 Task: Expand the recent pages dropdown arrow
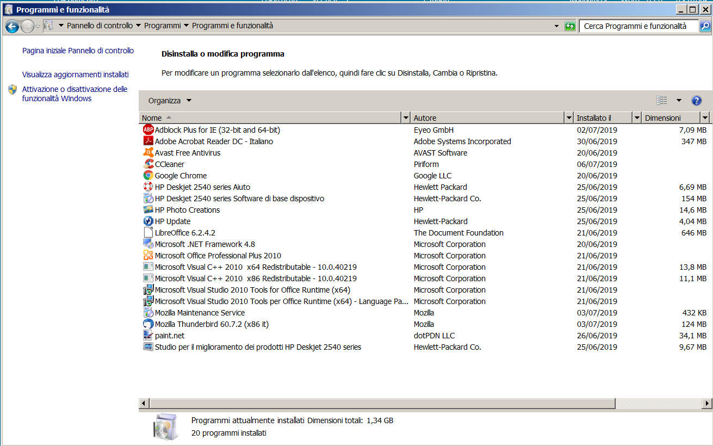pyautogui.click(x=38, y=26)
